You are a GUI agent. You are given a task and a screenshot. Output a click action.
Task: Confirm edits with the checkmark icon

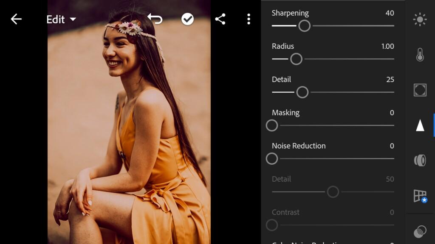[187, 19]
